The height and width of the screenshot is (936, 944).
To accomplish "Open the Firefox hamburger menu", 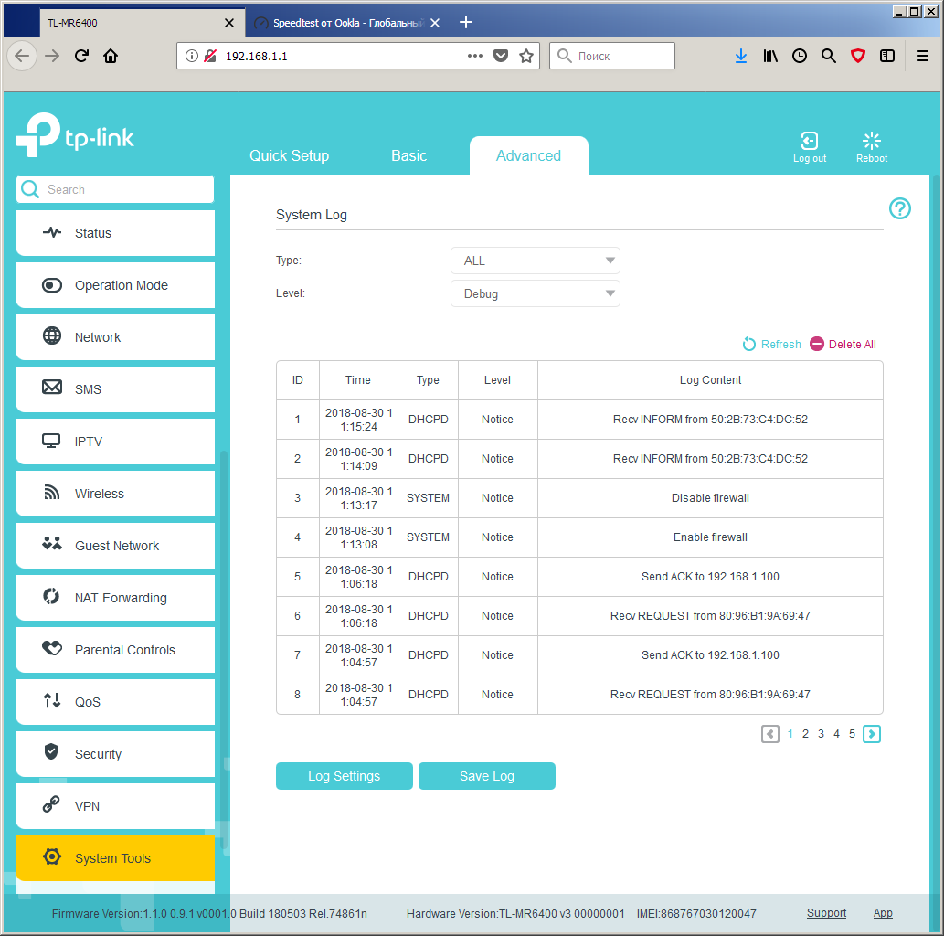I will tap(922, 56).
